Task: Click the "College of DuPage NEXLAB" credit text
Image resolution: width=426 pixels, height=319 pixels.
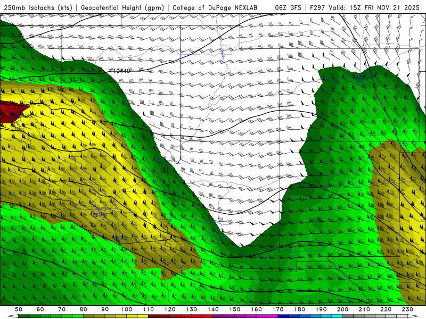Action: 215,7
